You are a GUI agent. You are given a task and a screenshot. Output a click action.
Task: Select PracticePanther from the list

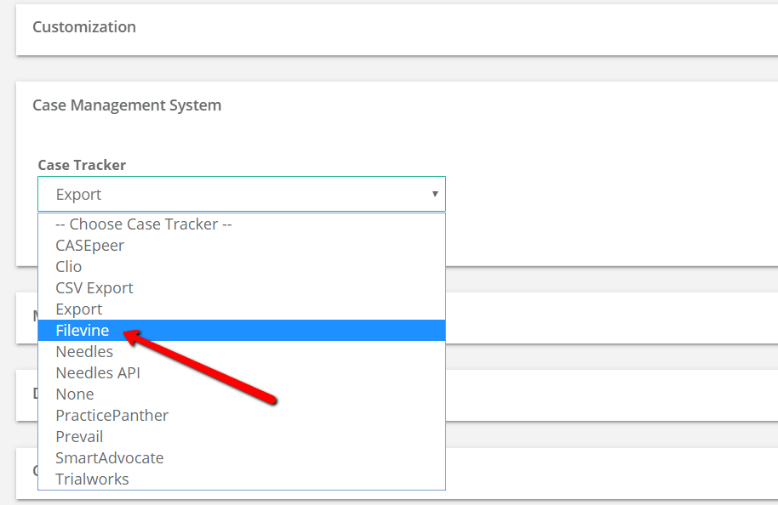(x=112, y=415)
